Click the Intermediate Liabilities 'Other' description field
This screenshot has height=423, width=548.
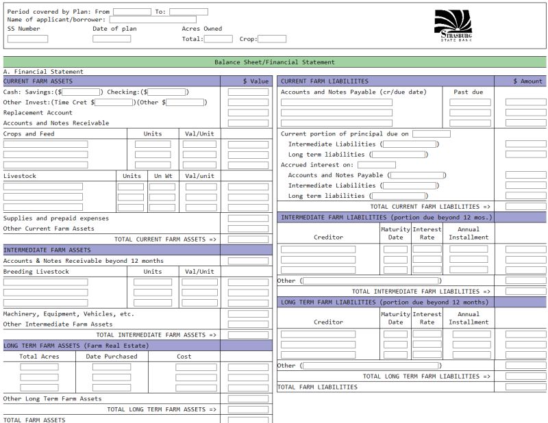[x=371, y=281]
